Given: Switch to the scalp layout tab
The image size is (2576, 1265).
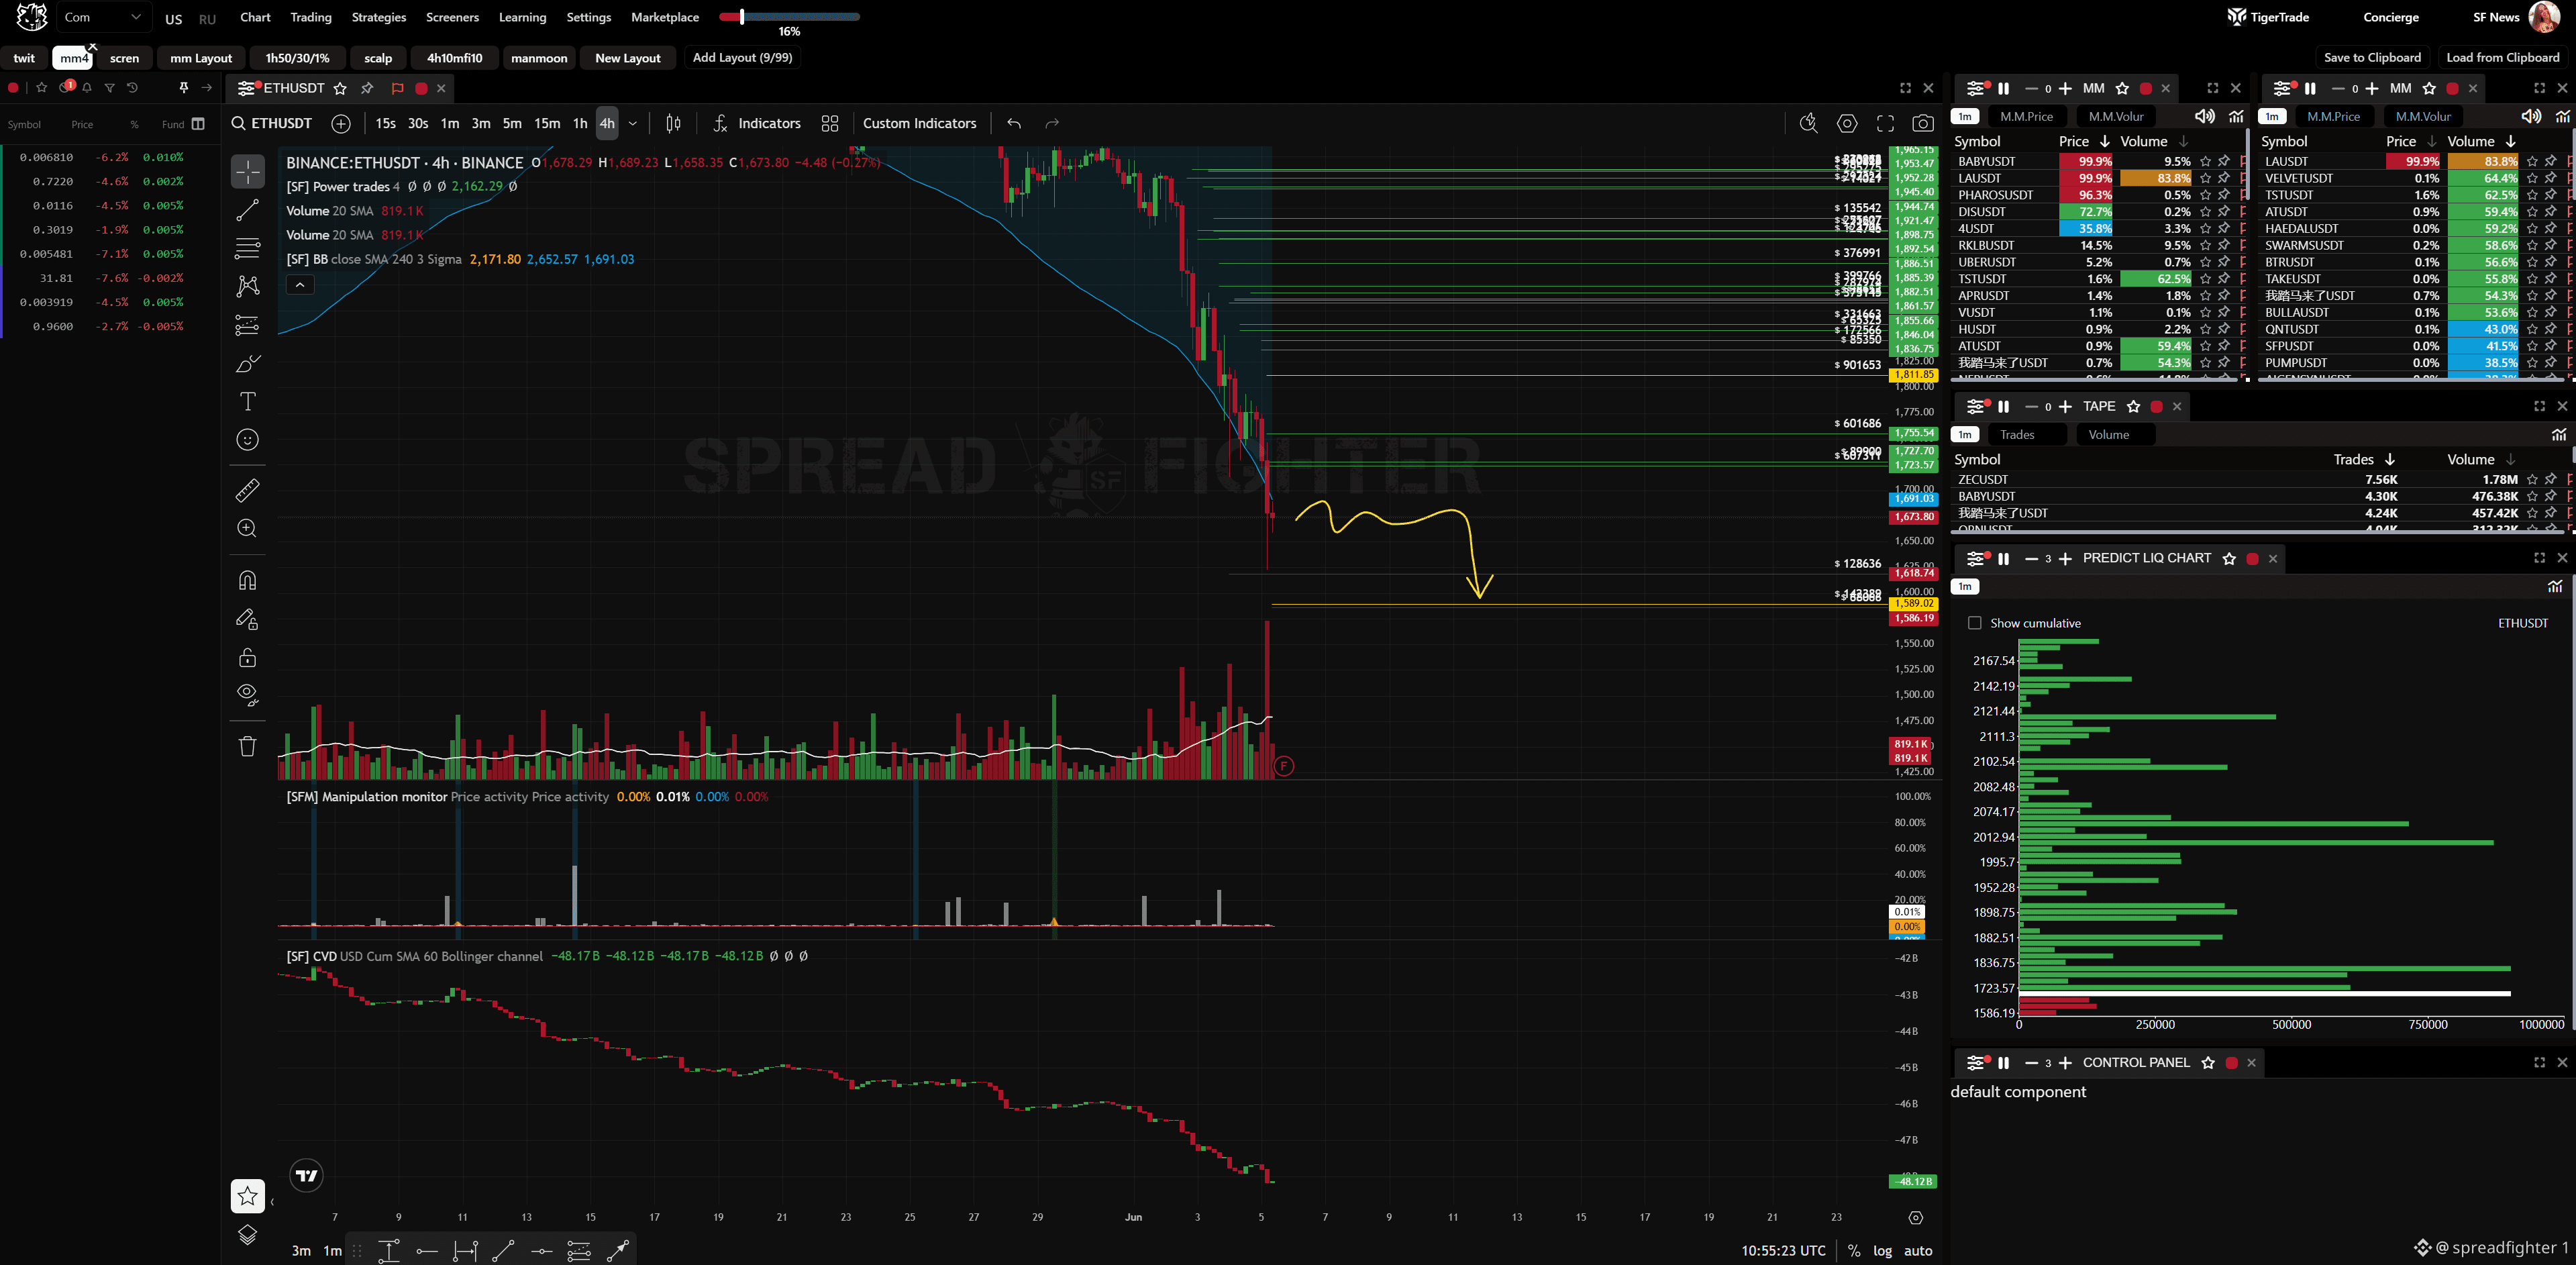Looking at the screenshot, I should pyautogui.click(x=378, y=58).
